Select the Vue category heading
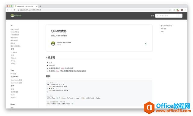The width and height of the screenshot is (193, 116). [12, 70]
